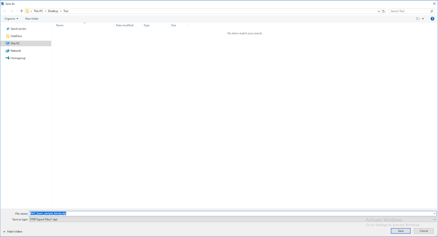Click the File name input field
Viewport: 438px width, 237px height.
pos(232,214)
